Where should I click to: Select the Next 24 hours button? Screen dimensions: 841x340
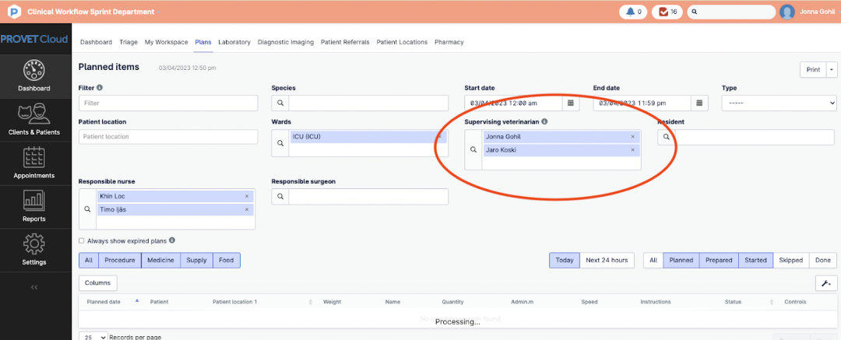click(x=607, y=261)
